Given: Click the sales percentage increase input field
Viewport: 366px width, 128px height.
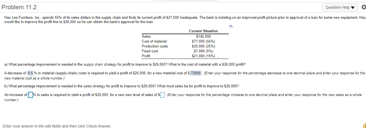Looking at the screenshot, I should [x=31, y=95].
